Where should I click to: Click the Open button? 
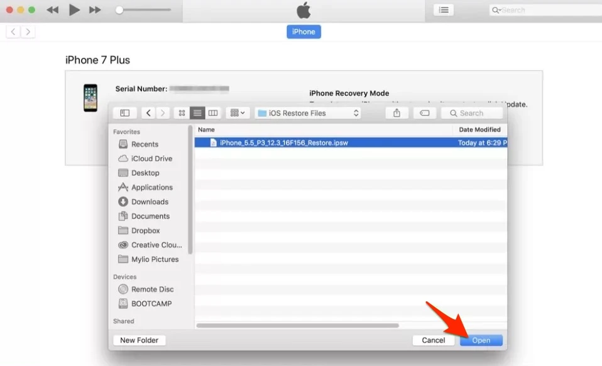coord(481,340)
